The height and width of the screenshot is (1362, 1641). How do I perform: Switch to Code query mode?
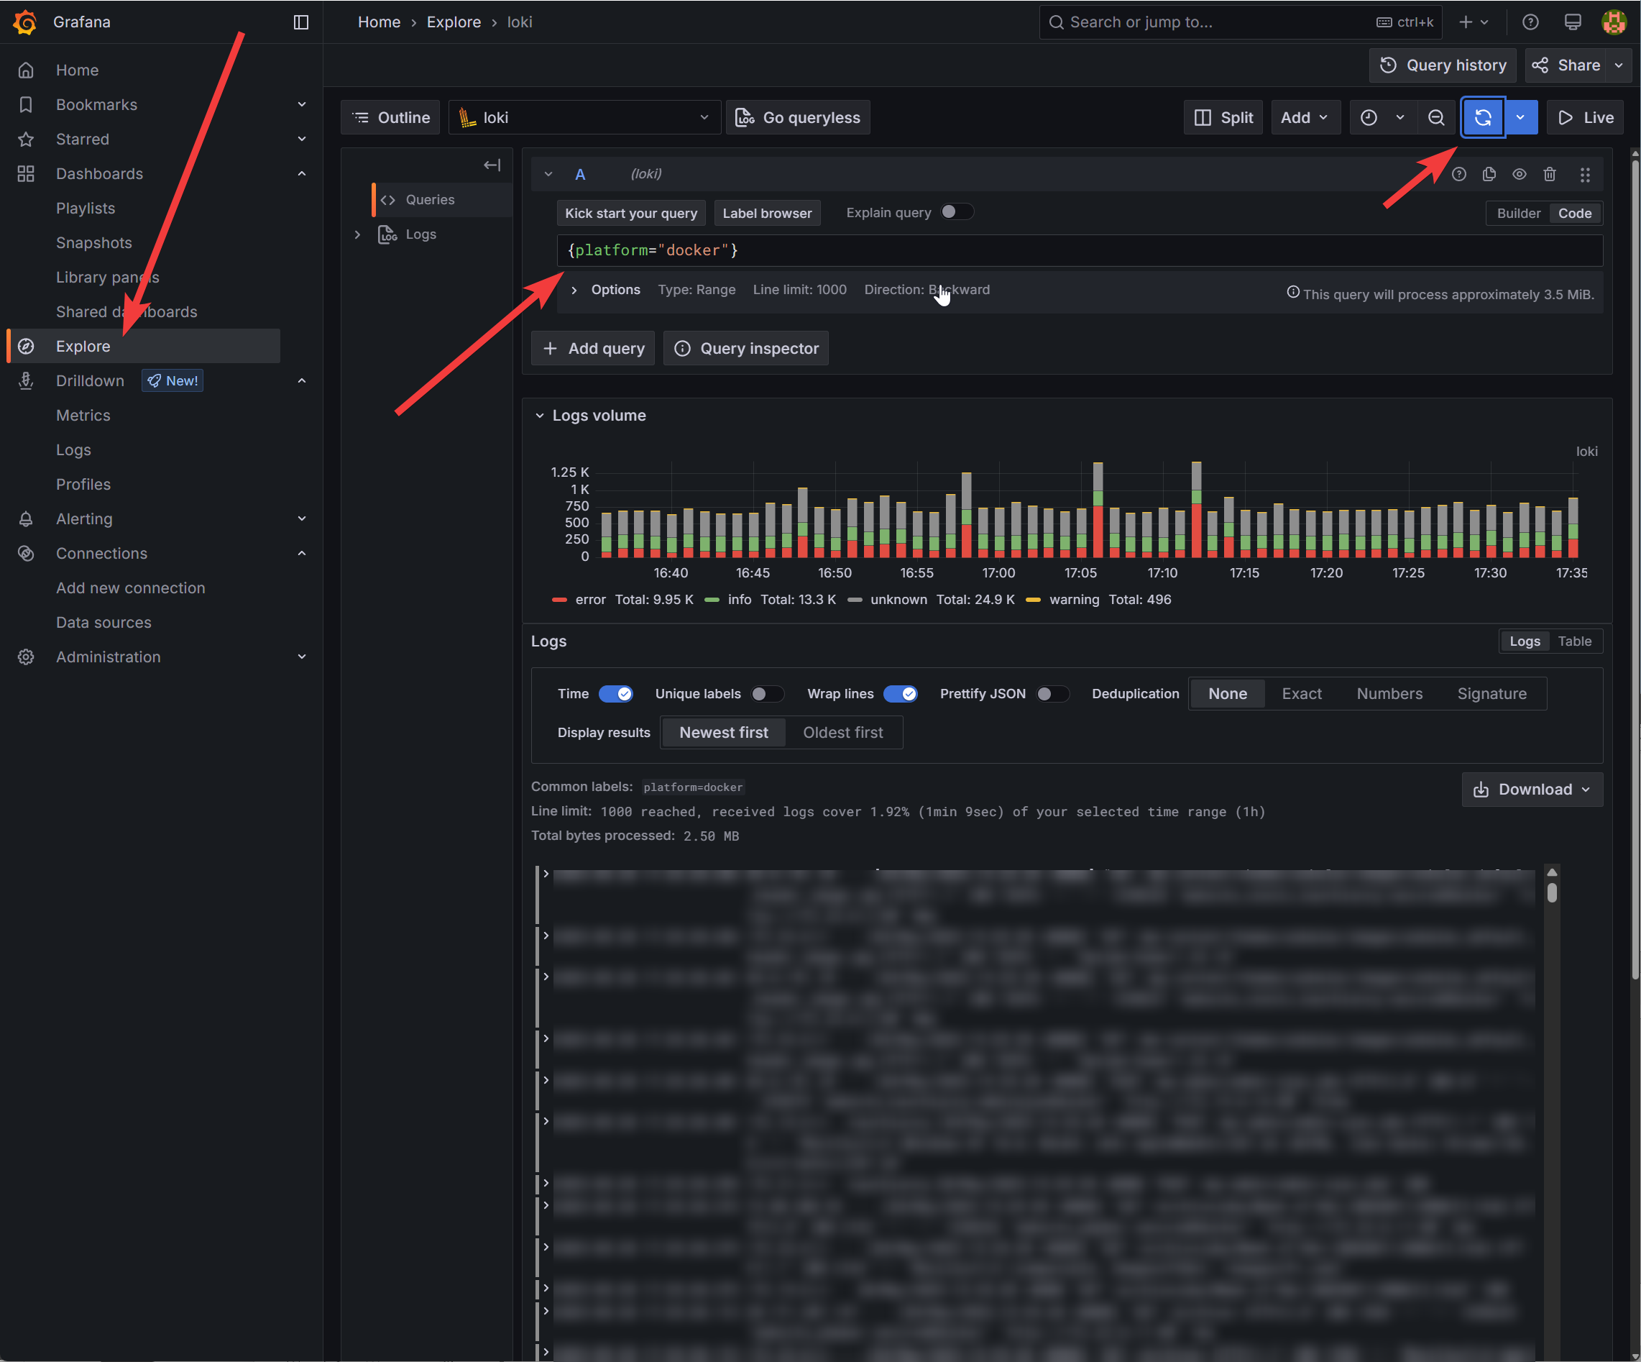pyautogui.click(x=1575, y=213)
